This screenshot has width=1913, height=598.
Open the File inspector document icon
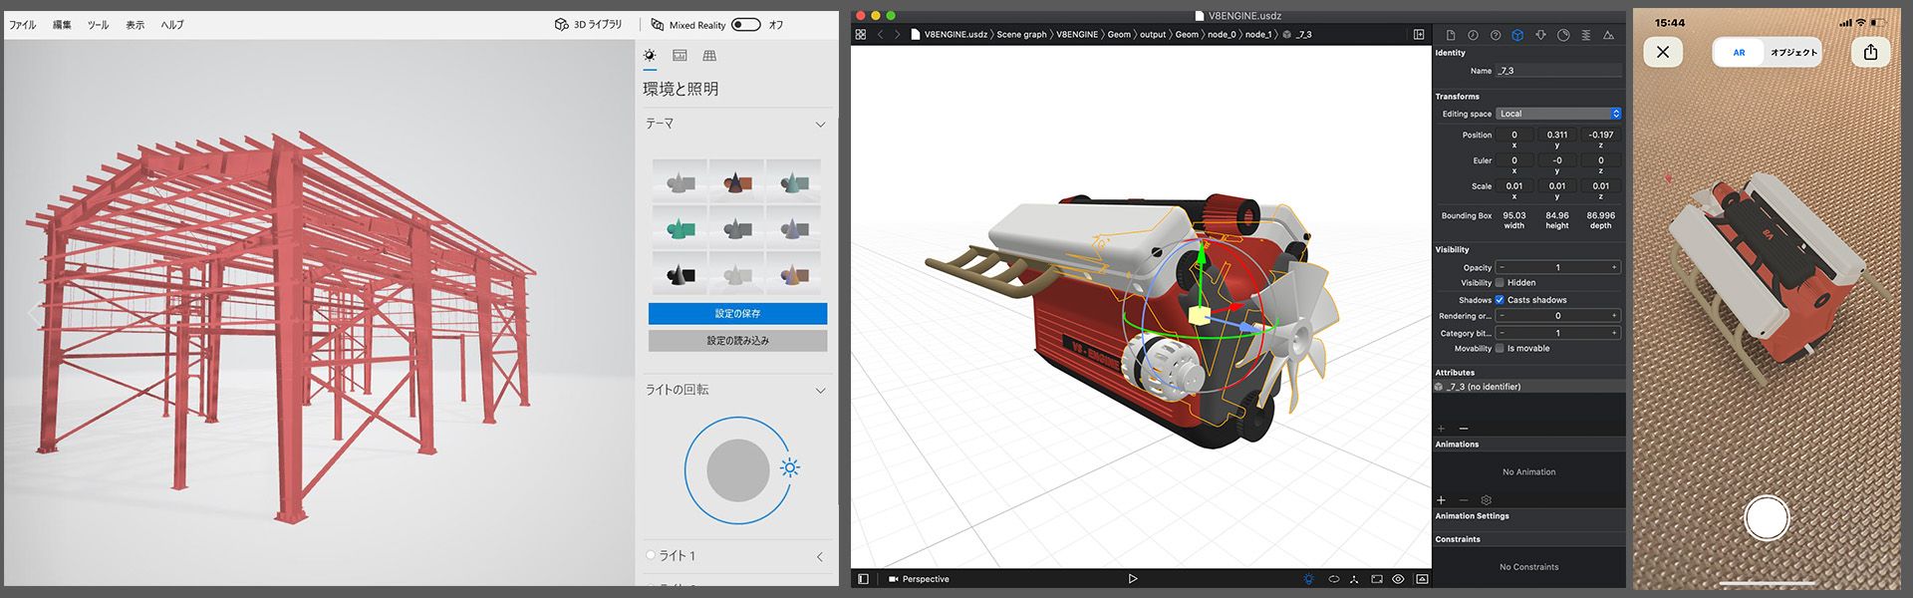click(1450, 35)
